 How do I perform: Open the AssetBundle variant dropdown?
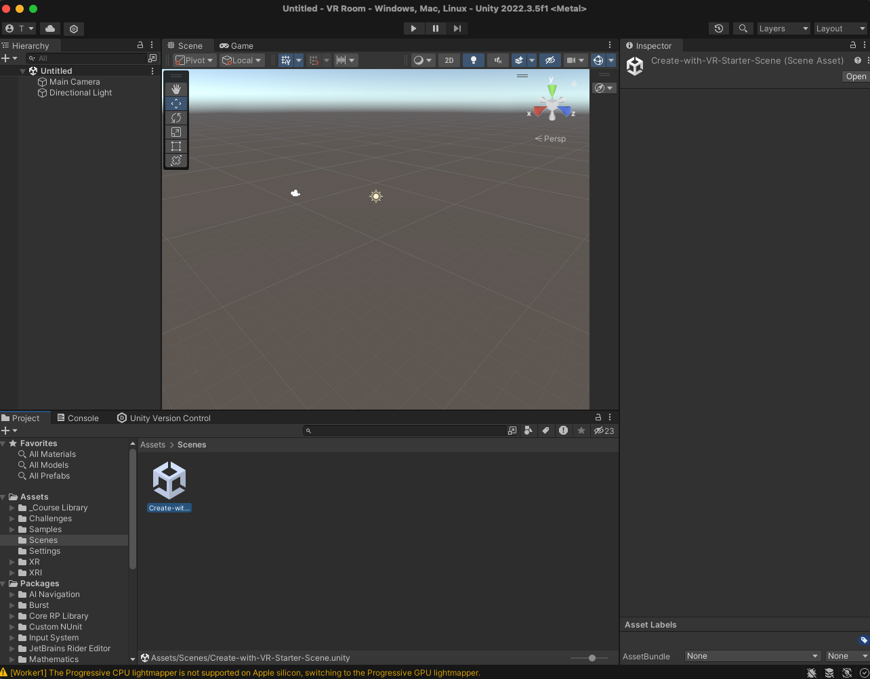coord(848,656)
